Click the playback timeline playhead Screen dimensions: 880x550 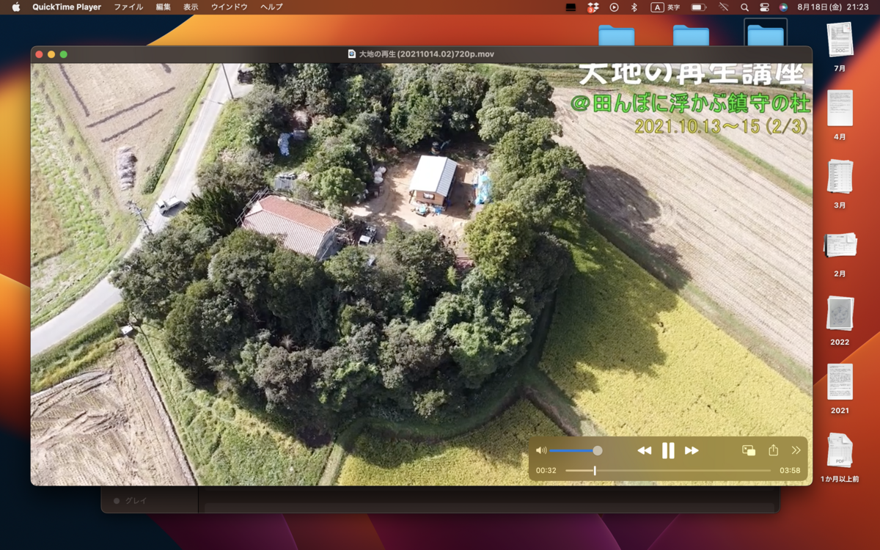coord(595,470)
